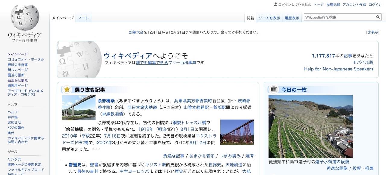The image size is (386, 175).
Task: Open the 鋼製トレッスル橋 link
Action: (x=189, y=123)
